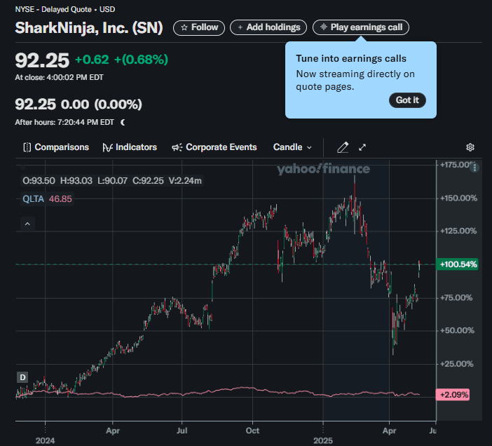Image resolution: width=492 pixels, height=446 pixels.
Task: Dismiss the tooltip with Got it
Action: point(407,100)
